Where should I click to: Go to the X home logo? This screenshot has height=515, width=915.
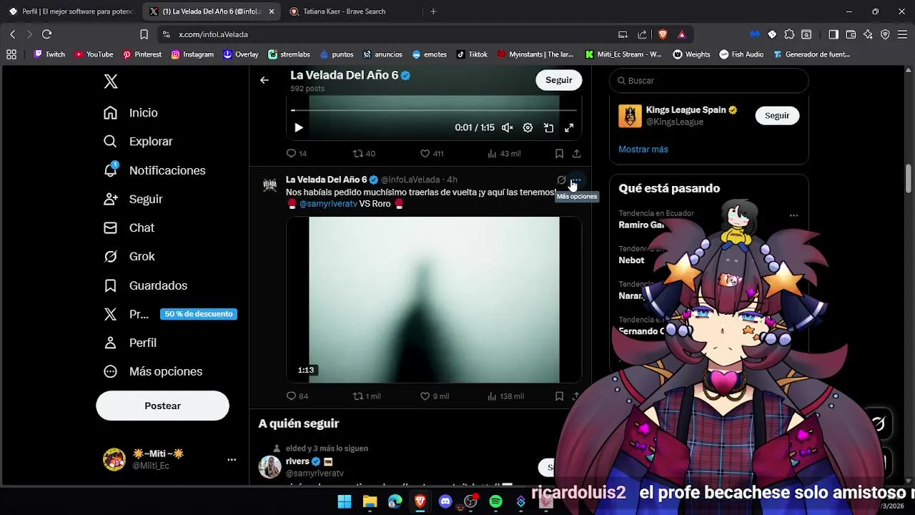(x=111, y=82)
